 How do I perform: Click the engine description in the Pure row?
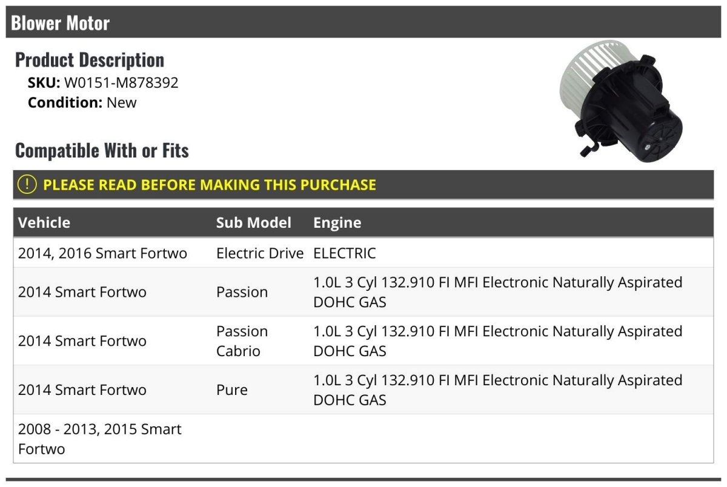point(497,389)
